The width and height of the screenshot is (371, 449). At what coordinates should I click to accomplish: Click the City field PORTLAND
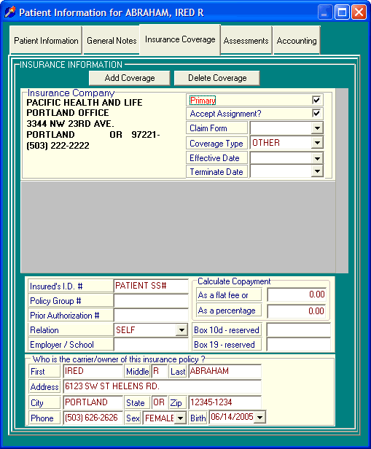click(x=93, y=402)
